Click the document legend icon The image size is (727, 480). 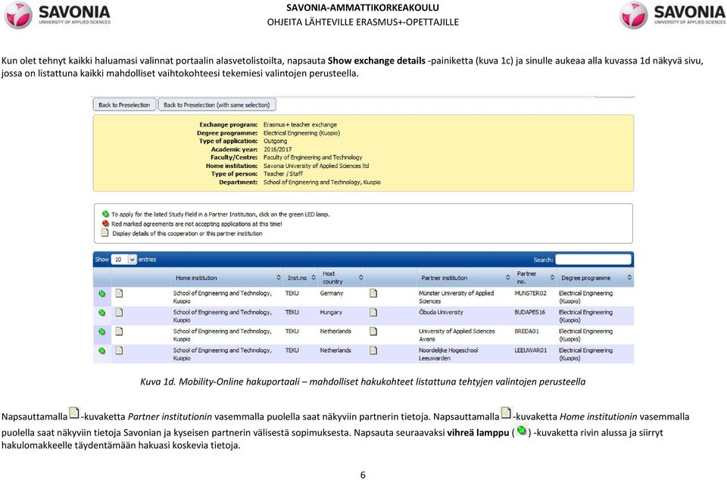[x=105, y=233]
